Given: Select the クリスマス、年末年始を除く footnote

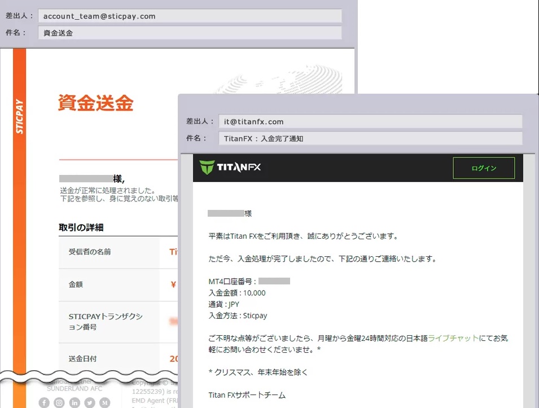Looking at the screenshot, I should point(258,372).
